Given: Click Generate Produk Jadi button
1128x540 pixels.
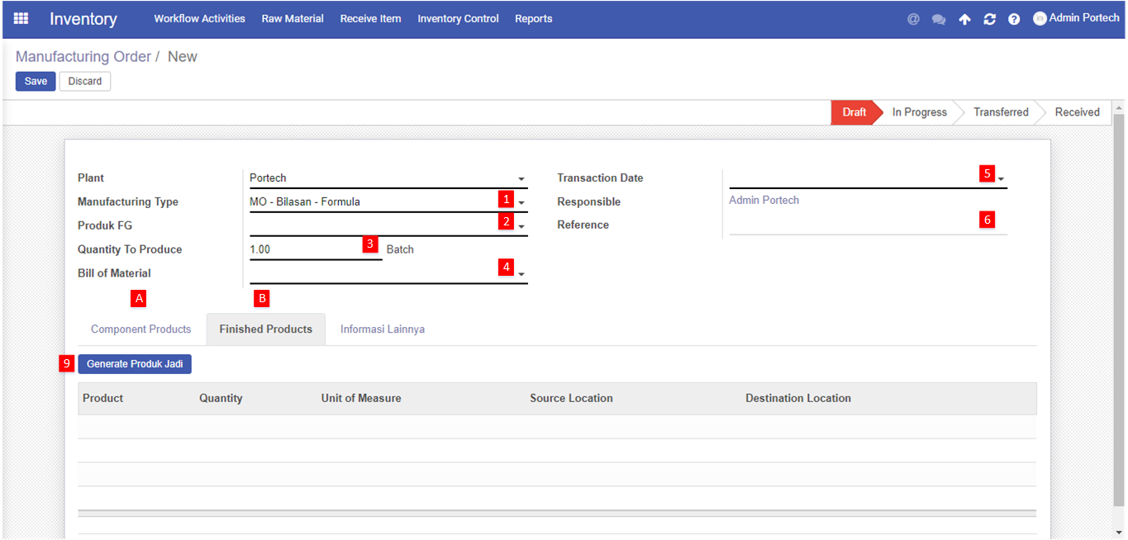Looking at the screenshot, I should 135,364.
